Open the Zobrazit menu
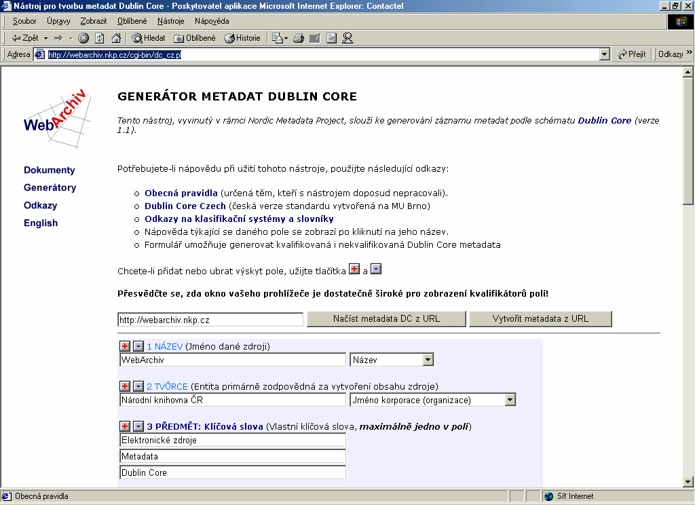This screenshot has width=695, height=505. (94, 21)
